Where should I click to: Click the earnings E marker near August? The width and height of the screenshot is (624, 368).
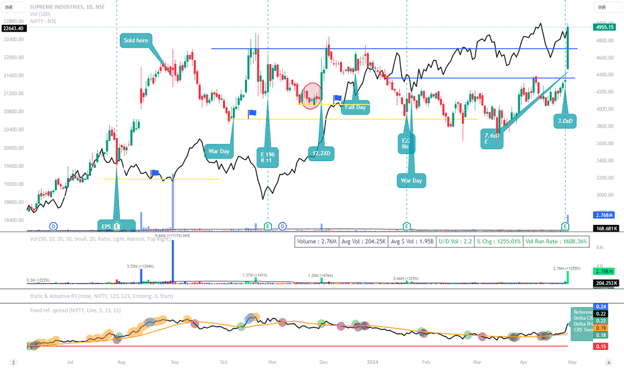click(116, 226)
